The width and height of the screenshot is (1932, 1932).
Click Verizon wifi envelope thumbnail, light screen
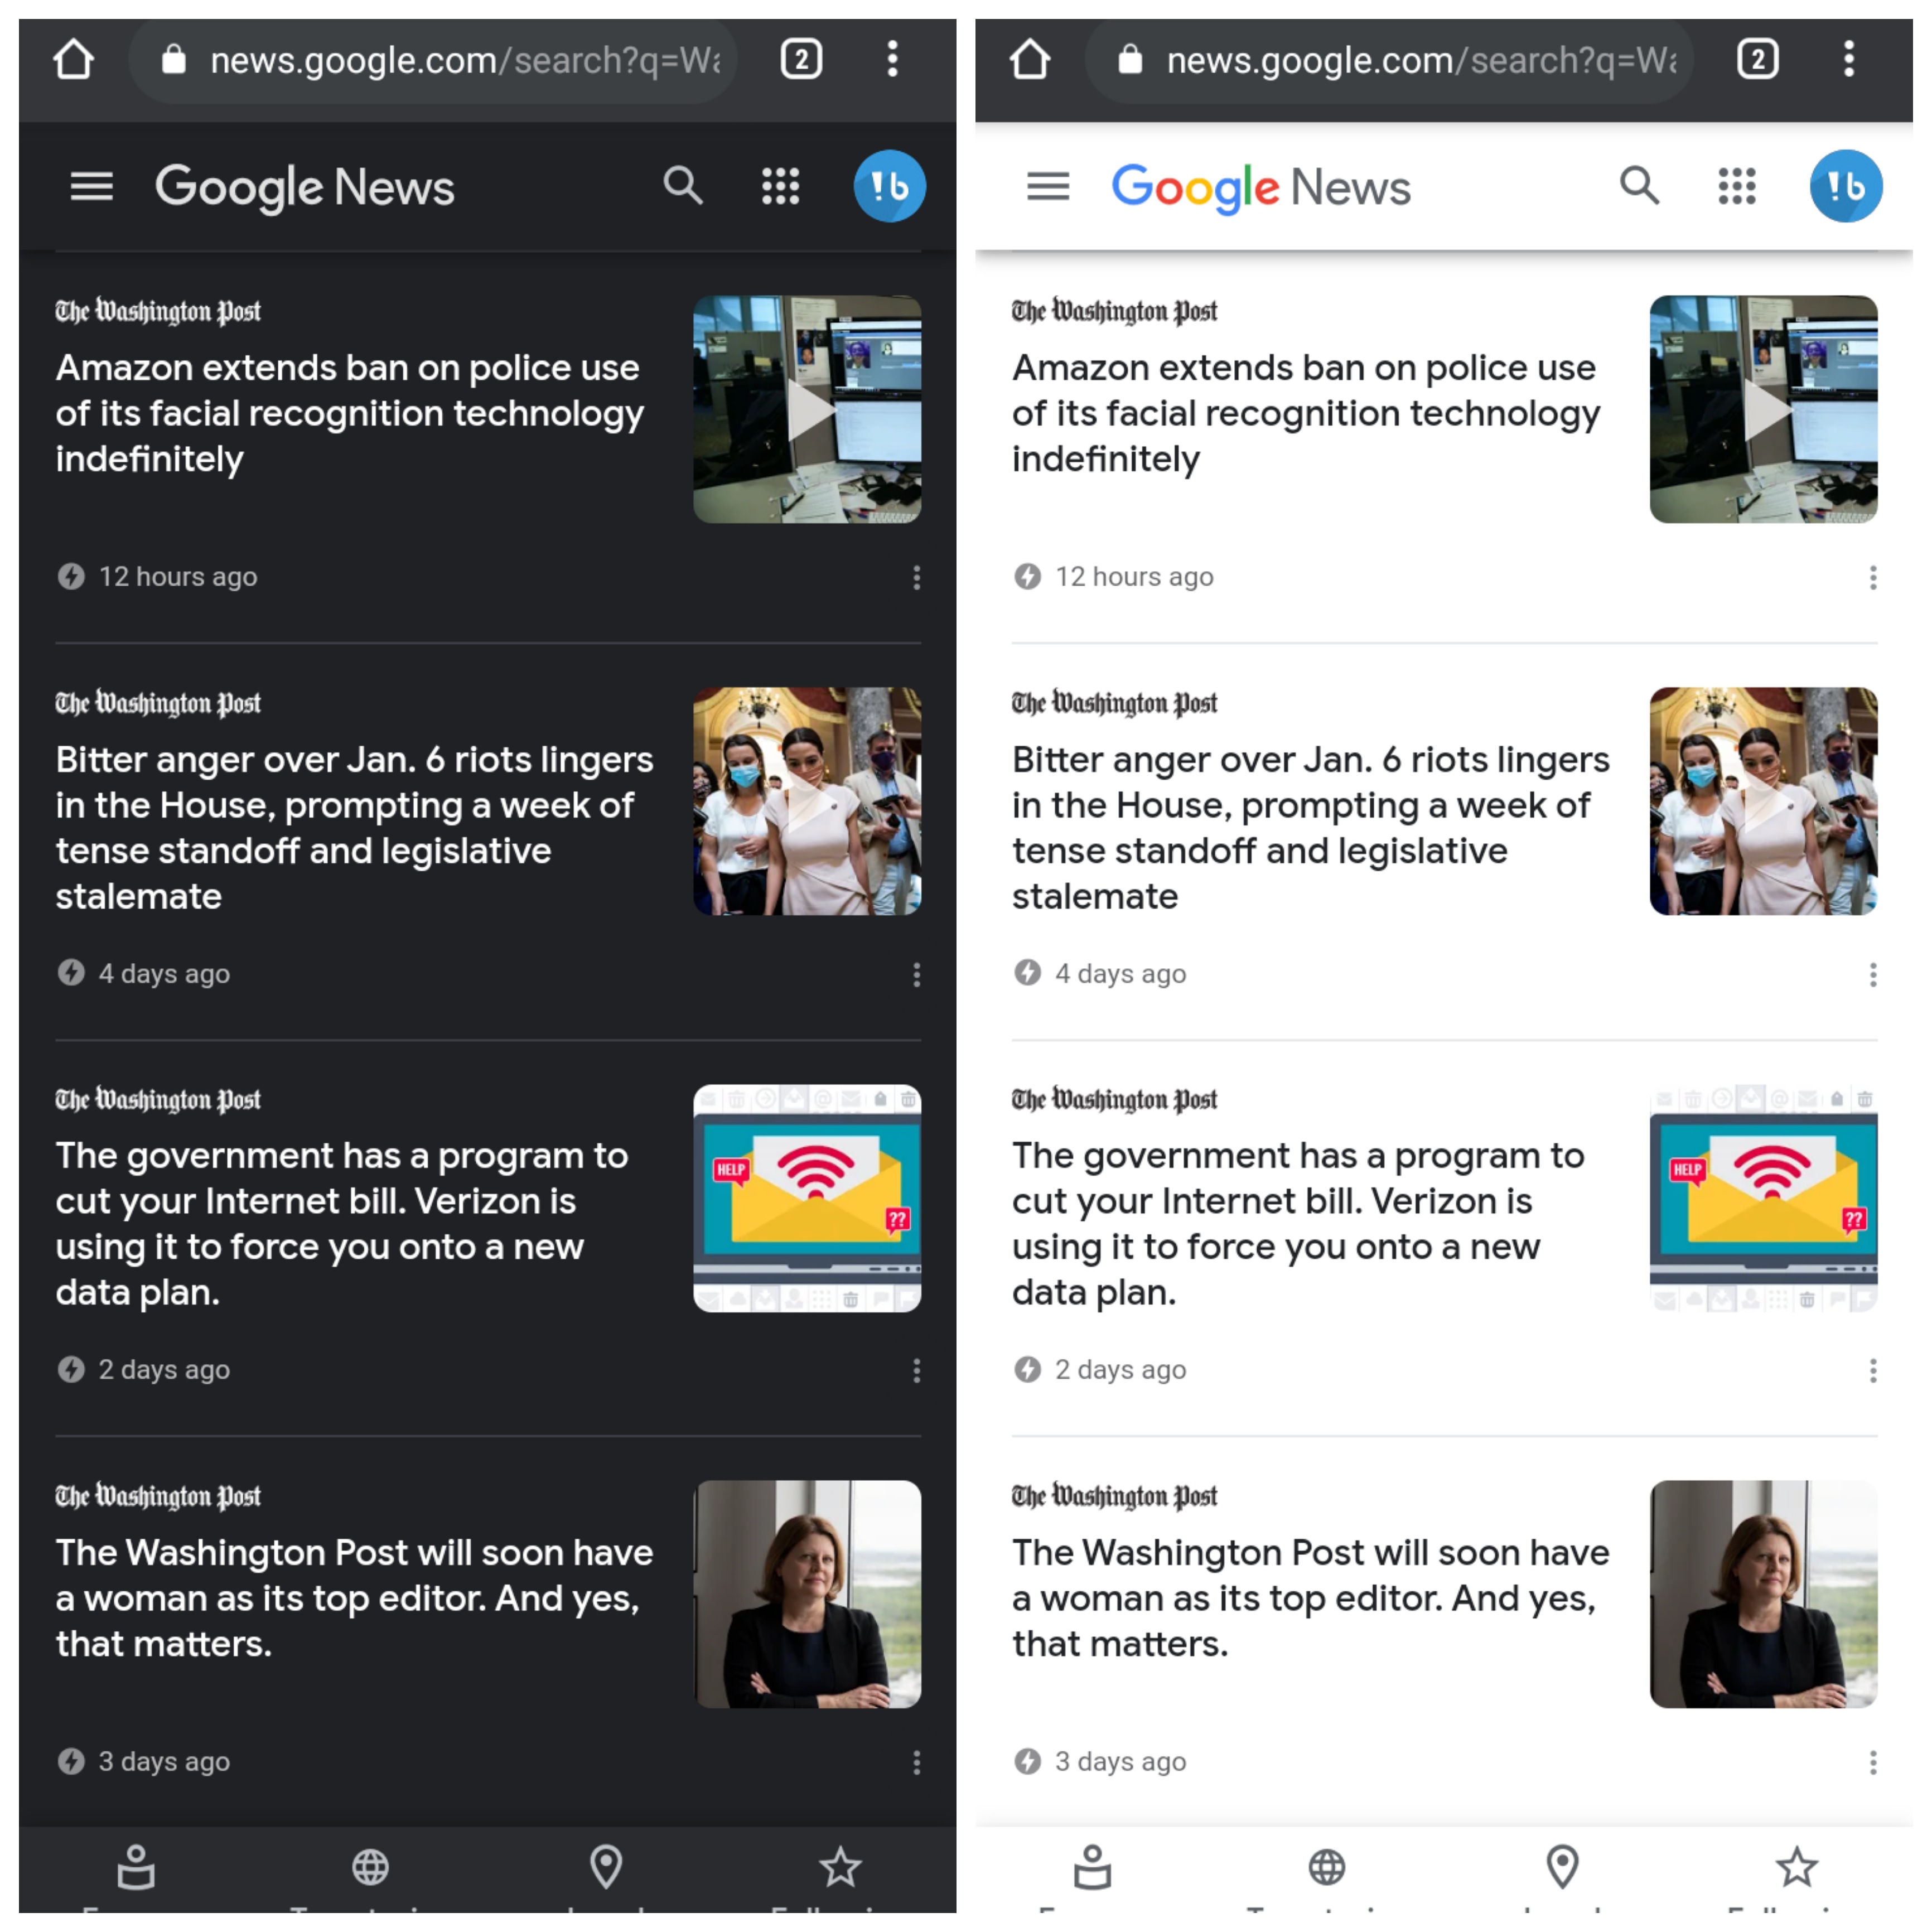(x=1764, y=1198)
